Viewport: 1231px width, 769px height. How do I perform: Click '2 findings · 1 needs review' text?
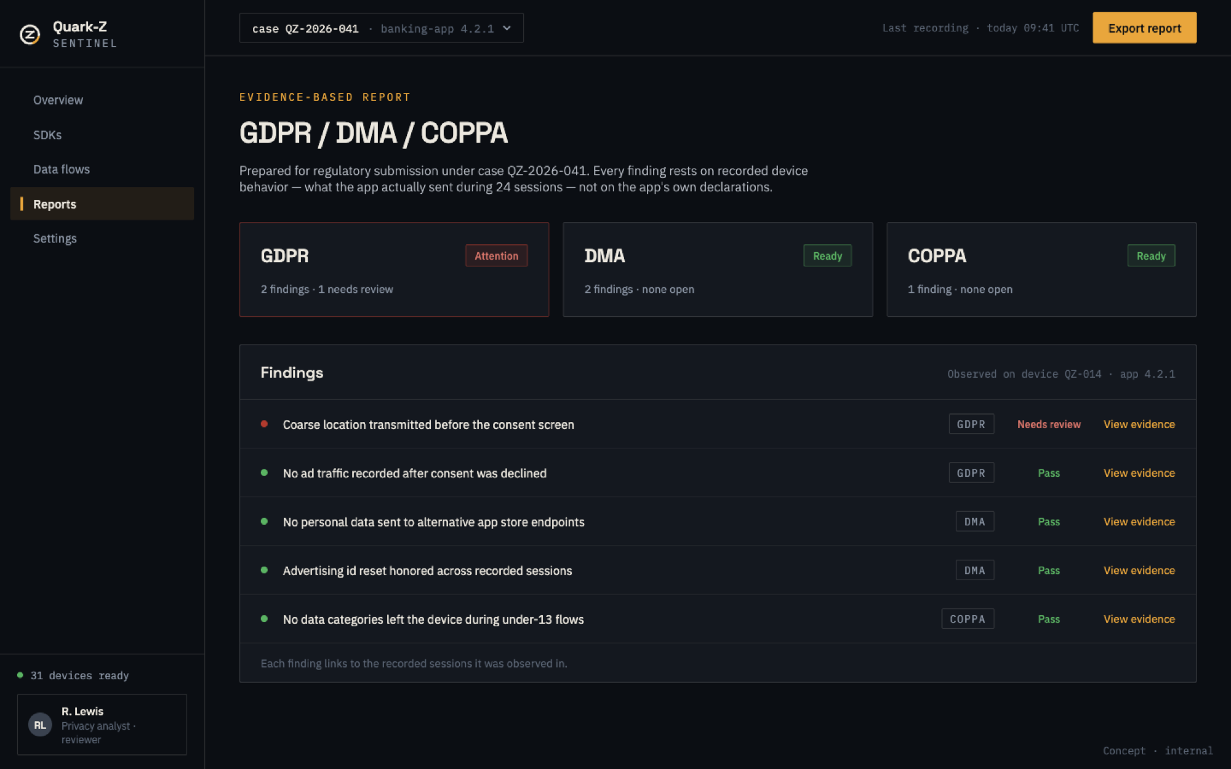pos(327,289)
